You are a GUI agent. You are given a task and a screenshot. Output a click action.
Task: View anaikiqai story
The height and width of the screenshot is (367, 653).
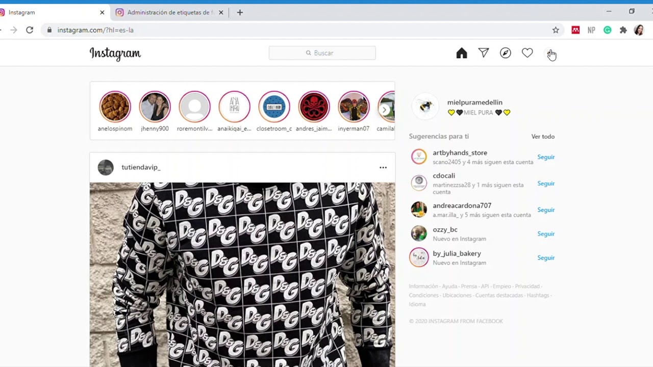pos(234,107)
